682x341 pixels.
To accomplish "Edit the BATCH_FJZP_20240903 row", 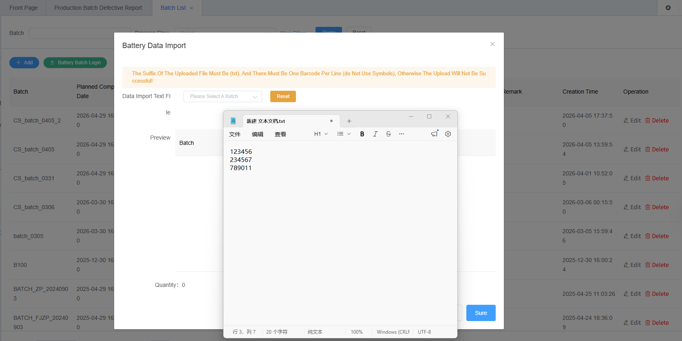I will coord(632,323).
